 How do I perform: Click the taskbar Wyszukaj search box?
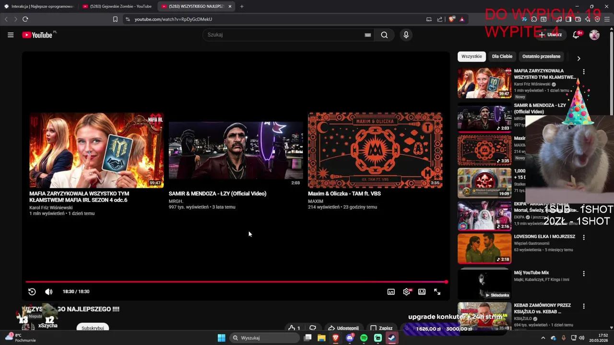coord(264,338)
